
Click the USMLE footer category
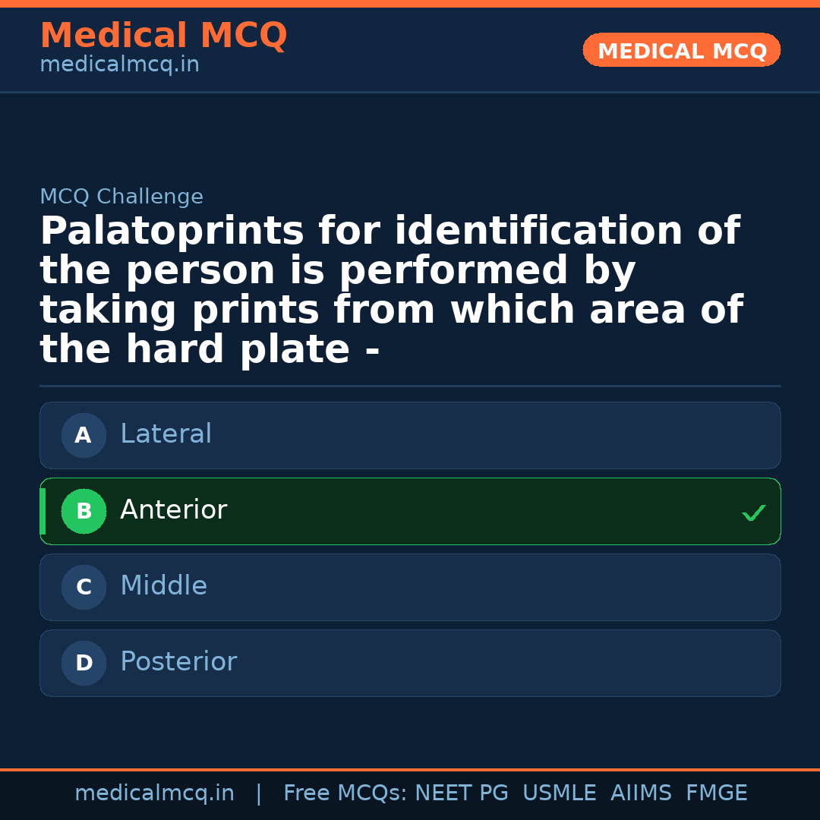point(560,792)
